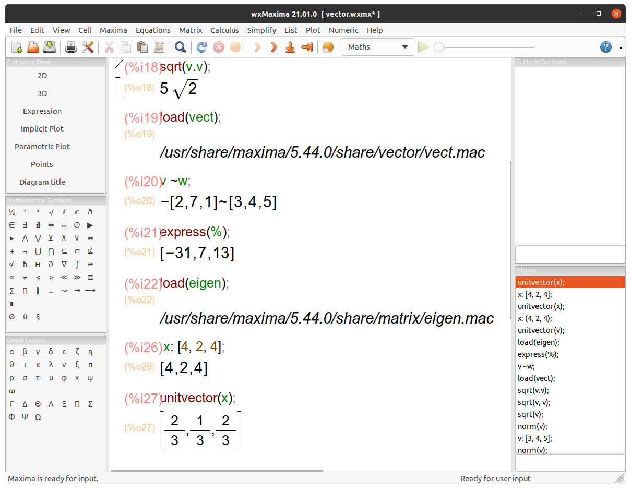
Task: Expand the extra toolbar options chevron
Action: (x=621, y=47)
